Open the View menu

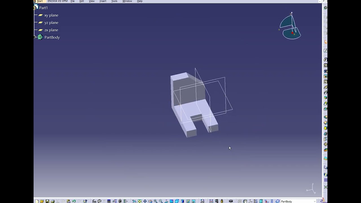click(x=92, y=1)
